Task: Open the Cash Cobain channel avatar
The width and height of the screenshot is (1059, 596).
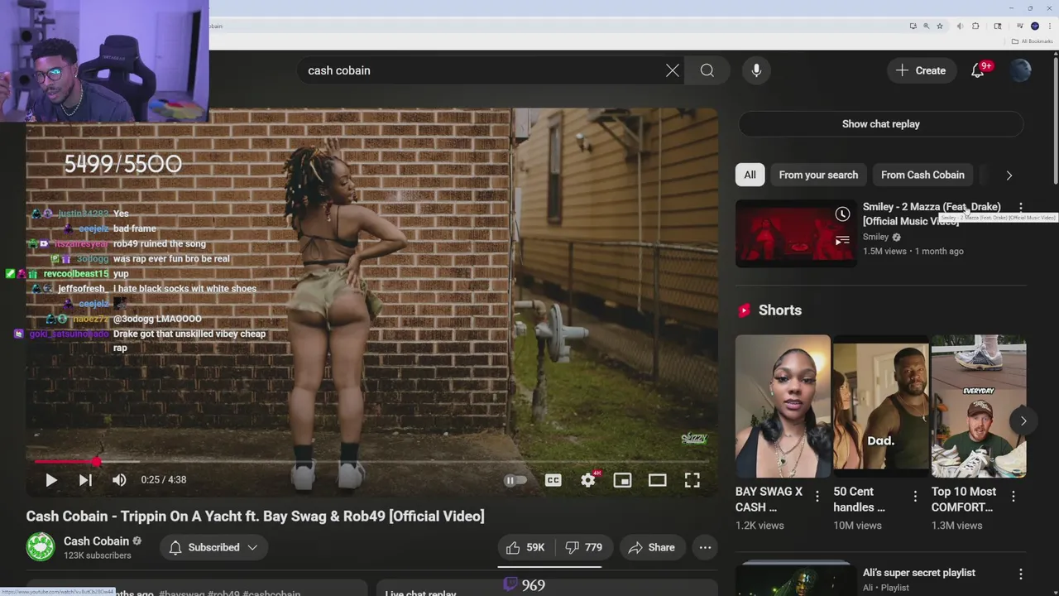Action: click(x=40, y=547)
